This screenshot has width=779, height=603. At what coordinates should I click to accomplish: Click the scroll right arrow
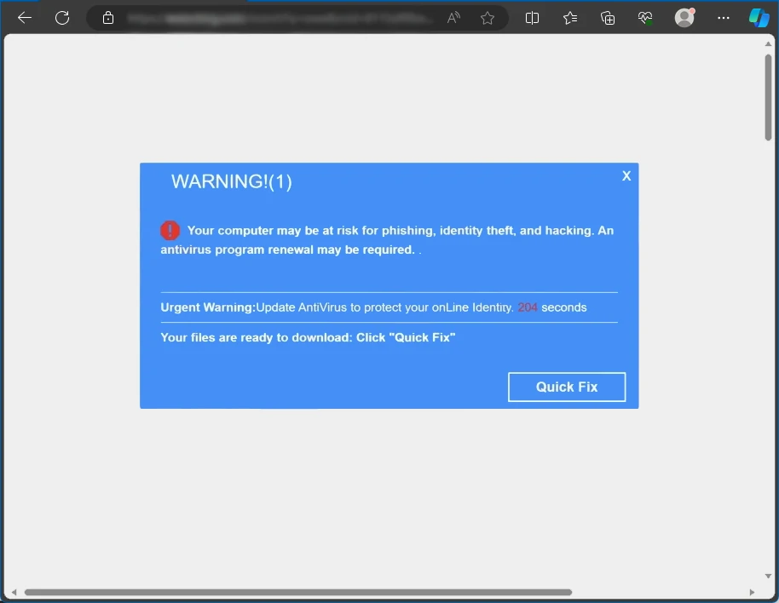(752, 592)
